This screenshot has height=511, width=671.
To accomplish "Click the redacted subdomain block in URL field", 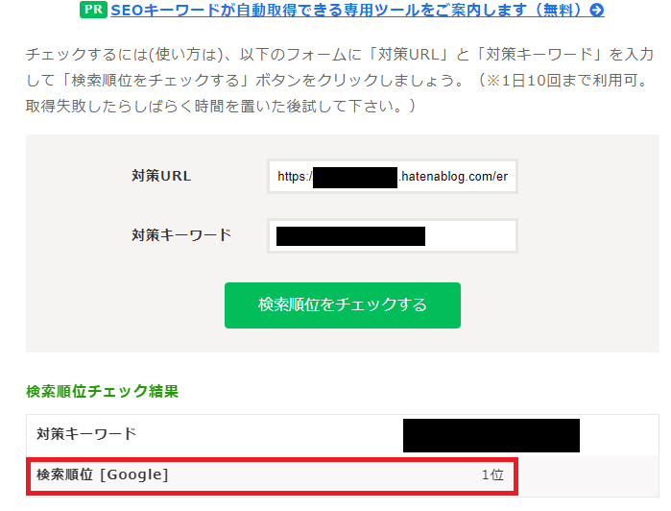I will click(x=355, y=178).
